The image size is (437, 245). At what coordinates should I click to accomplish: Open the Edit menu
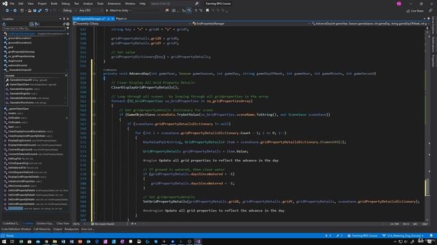coord(21,3)
